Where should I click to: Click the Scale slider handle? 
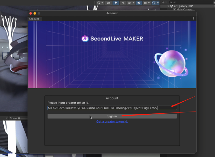pyautogui.click(x=19, y=118)
